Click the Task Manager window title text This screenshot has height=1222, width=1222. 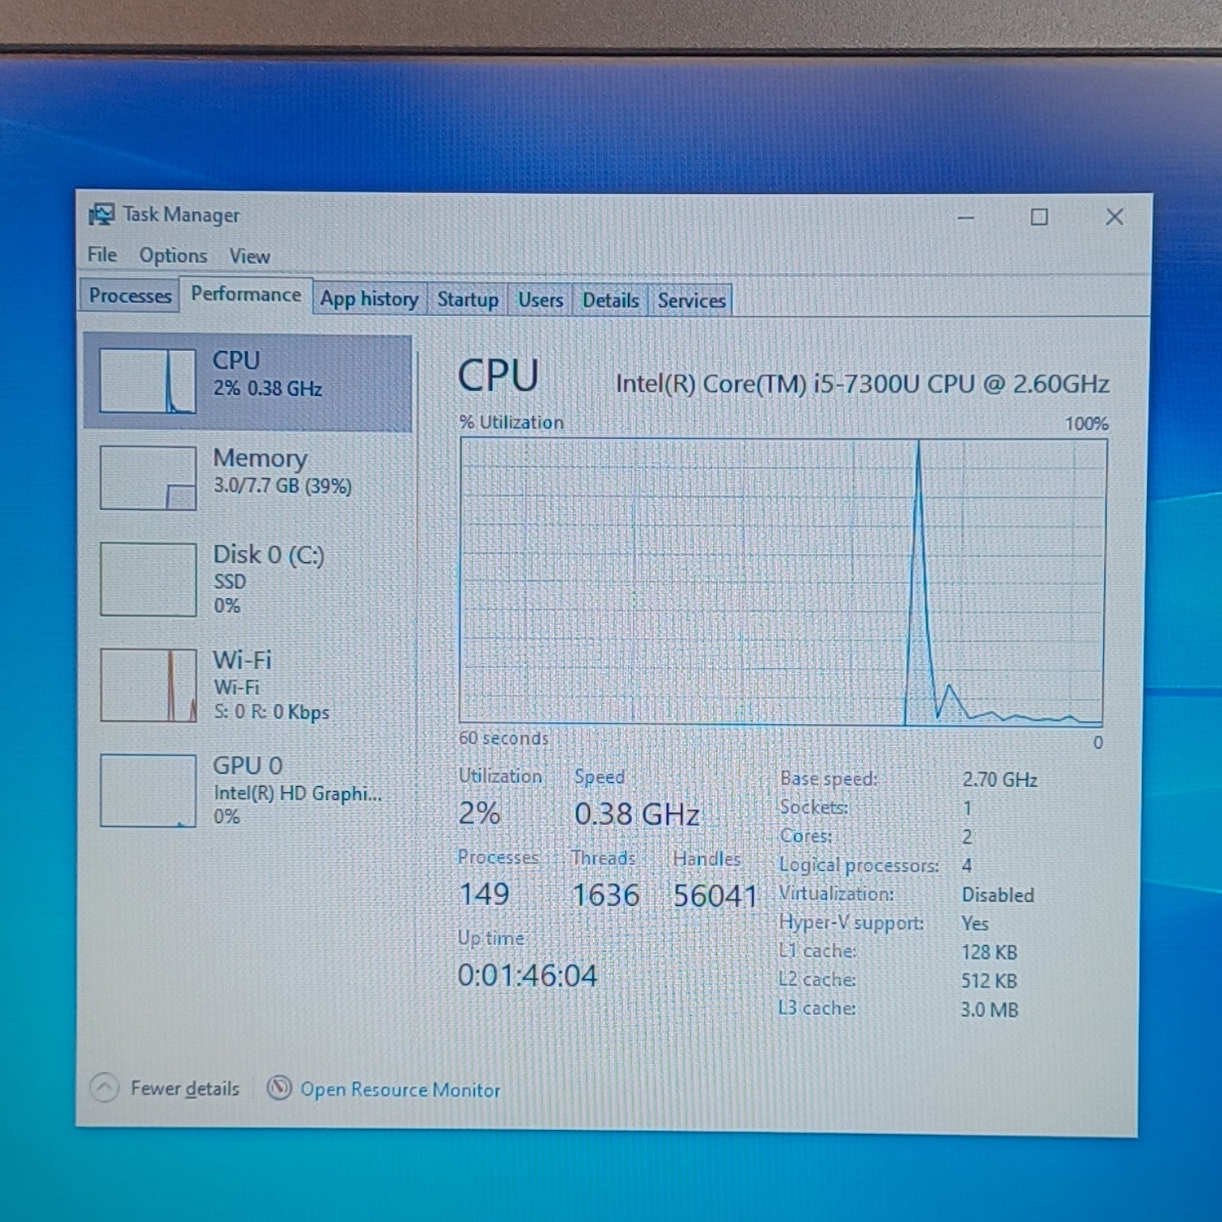(182, 215)
